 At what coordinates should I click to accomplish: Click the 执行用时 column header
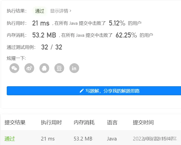coord(51,122)
